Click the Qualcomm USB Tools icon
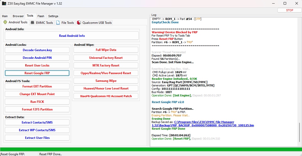Viewport: 302px width, 156px height. tap(79, 23)
